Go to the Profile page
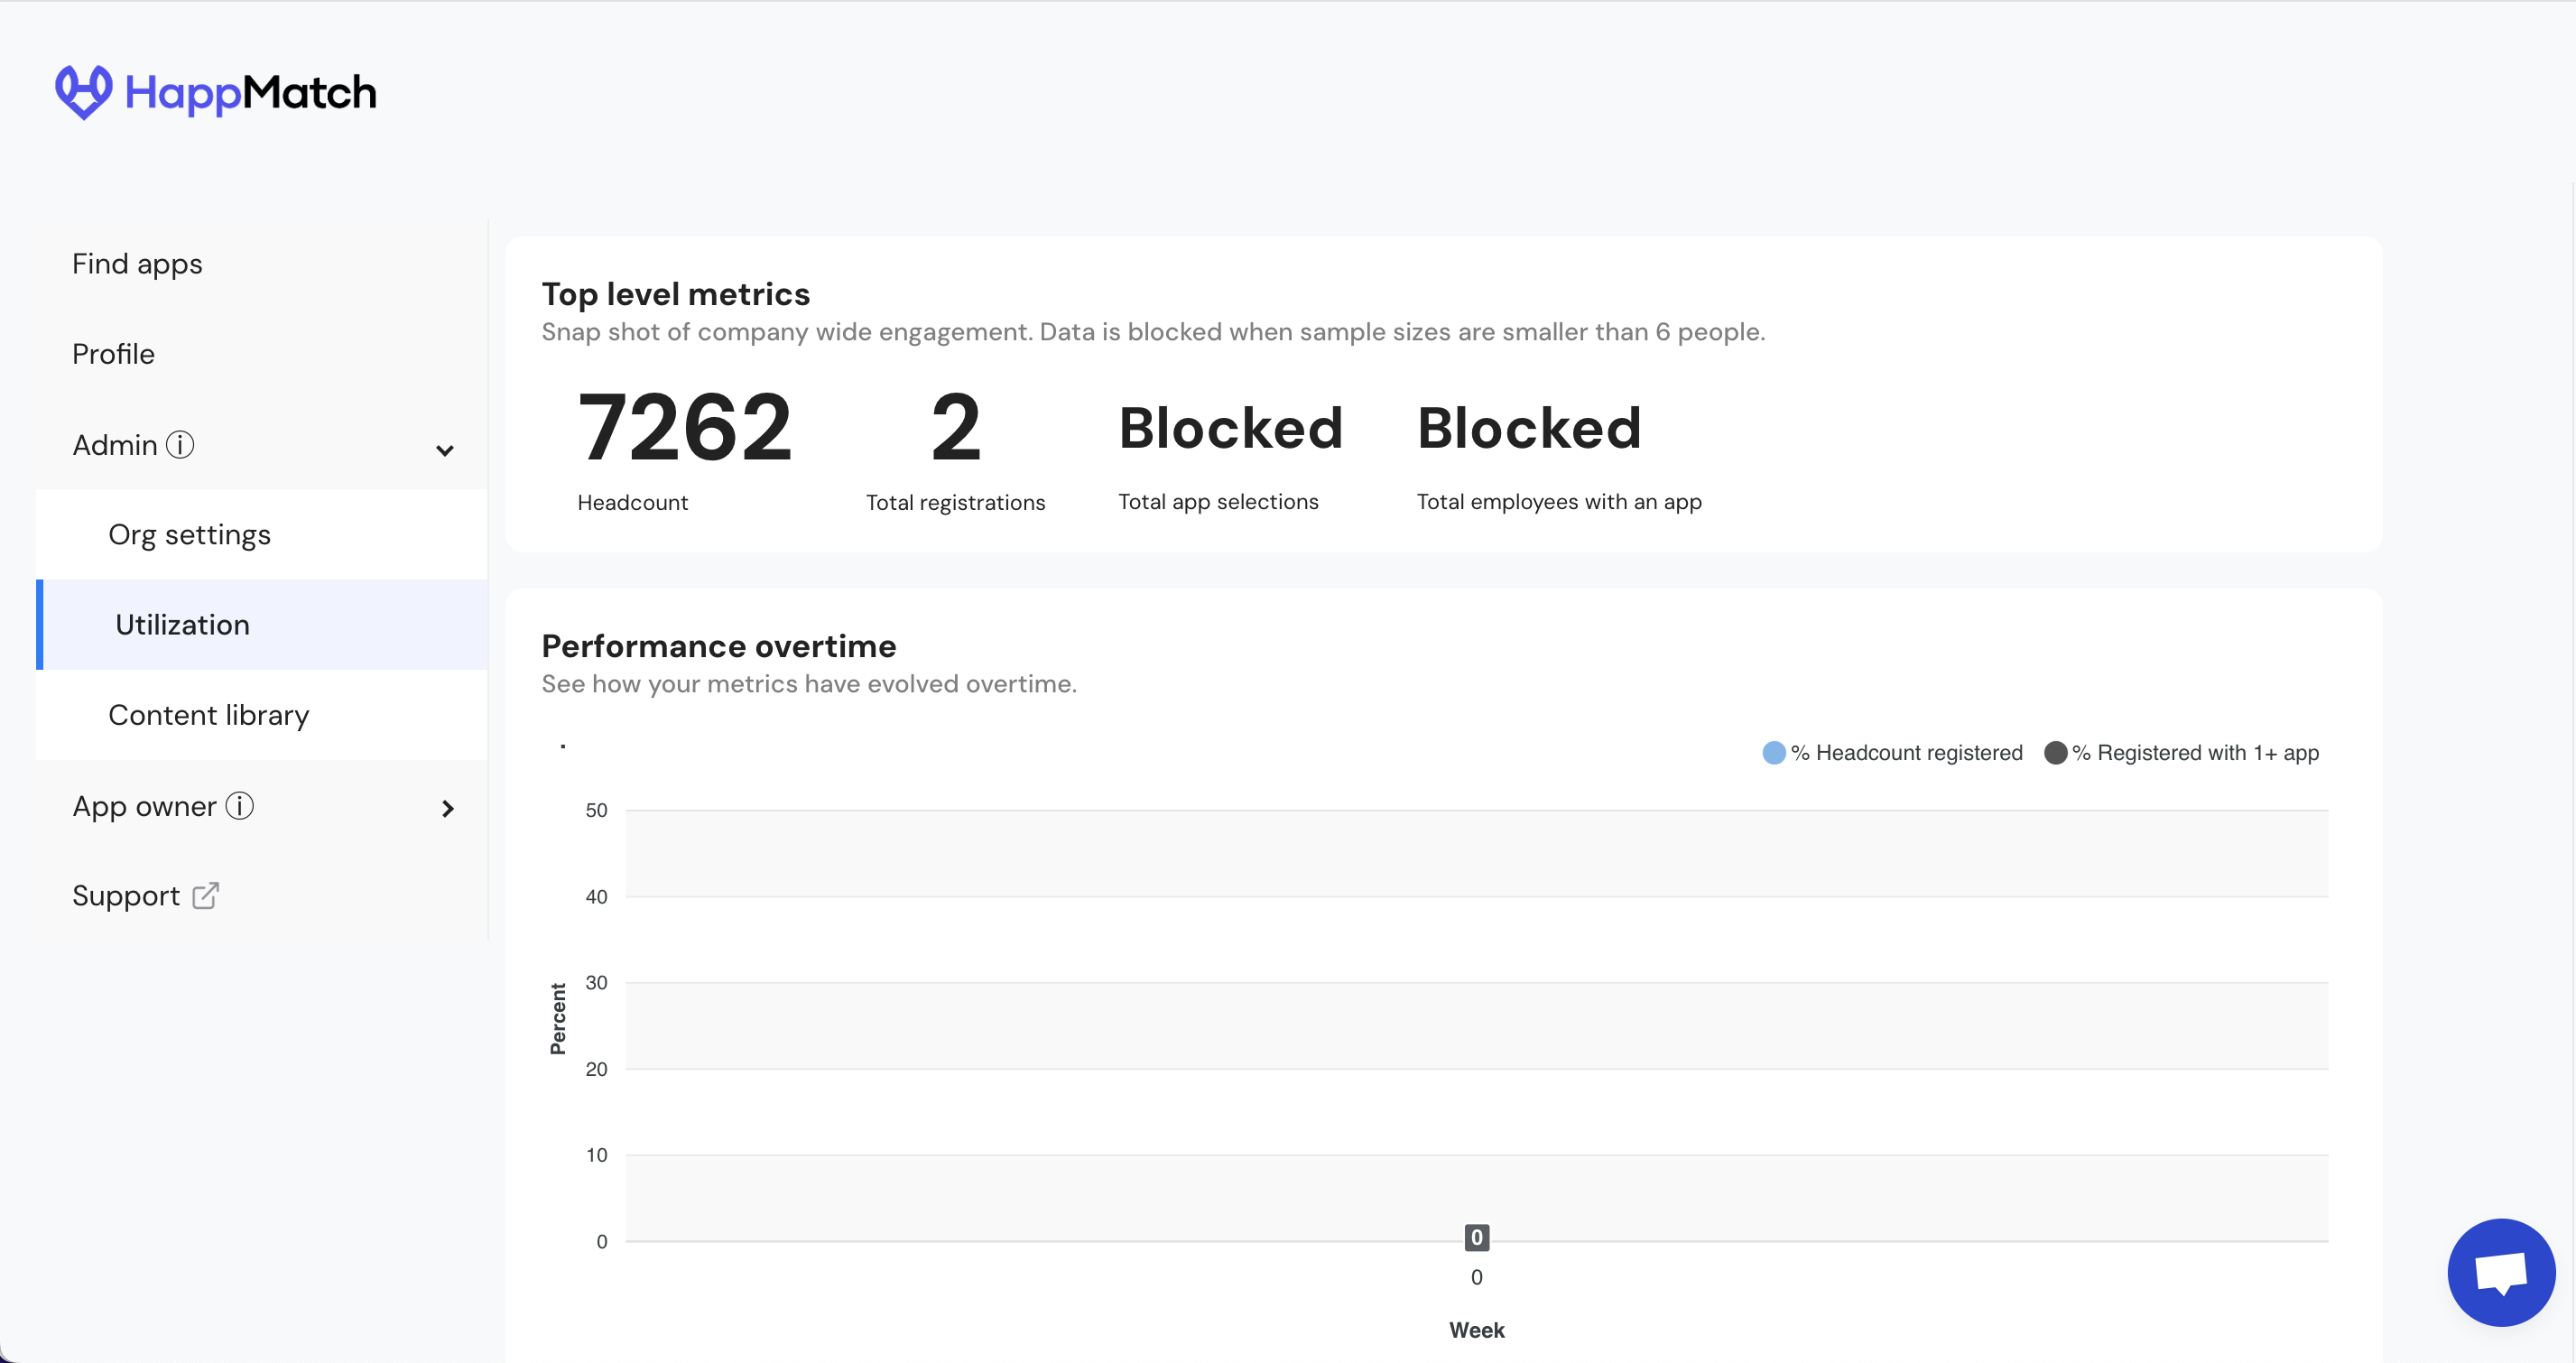The image size is (2576, 1363). [x=113, y=354]
